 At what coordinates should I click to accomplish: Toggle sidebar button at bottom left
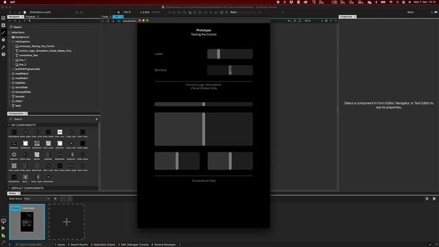10,244
